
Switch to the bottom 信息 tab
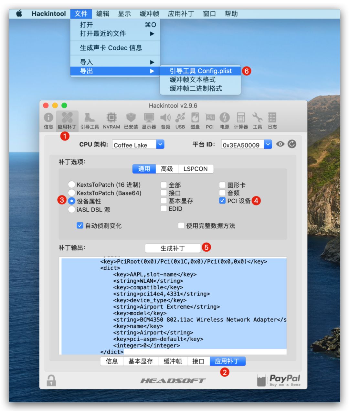(112, 361)
